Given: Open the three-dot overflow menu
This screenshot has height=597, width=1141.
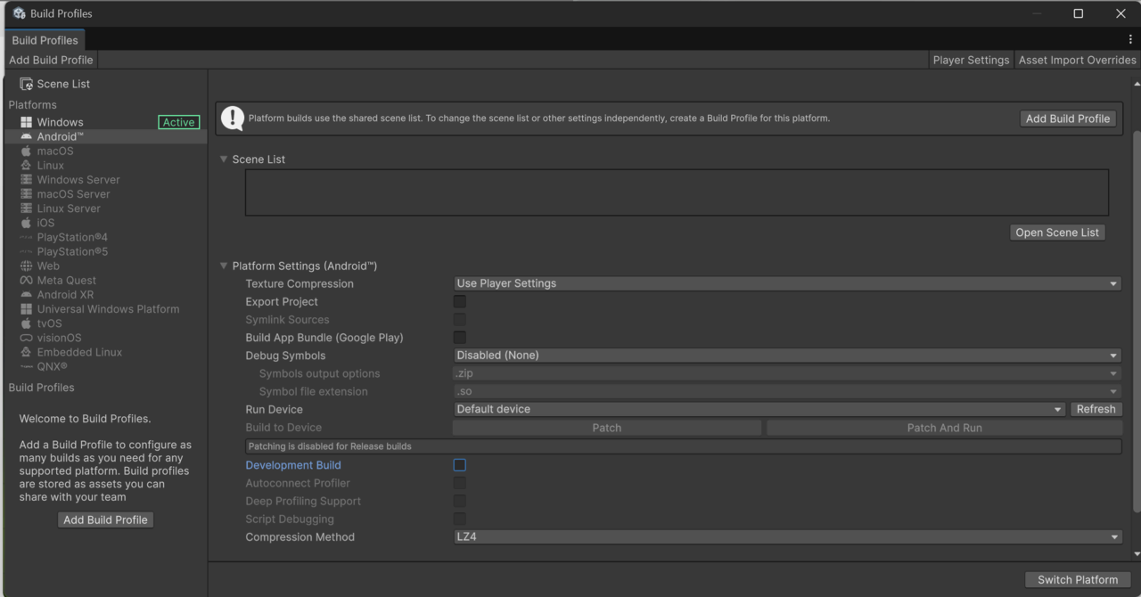Looking at the screenshot, I should [1130, 39].
